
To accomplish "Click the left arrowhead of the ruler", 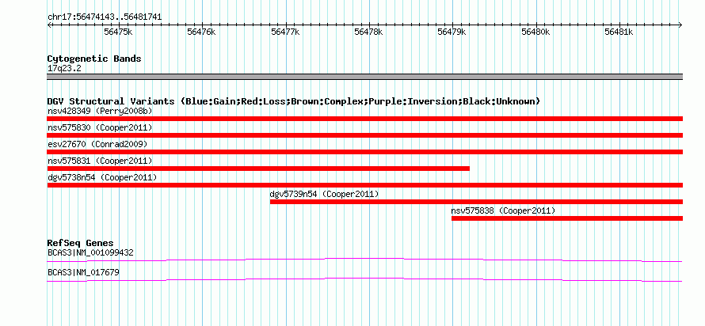I will 49,25.
